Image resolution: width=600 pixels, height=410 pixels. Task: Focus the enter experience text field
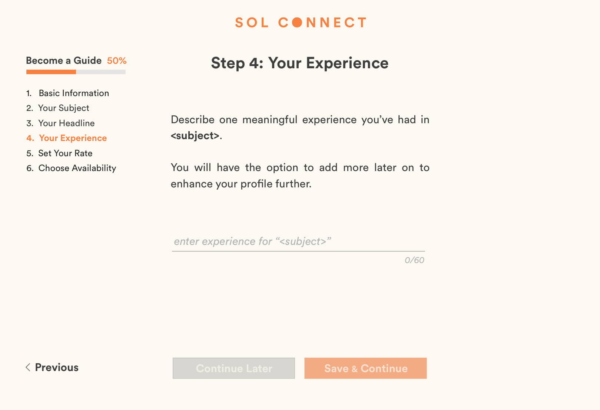tap(298, 242)
